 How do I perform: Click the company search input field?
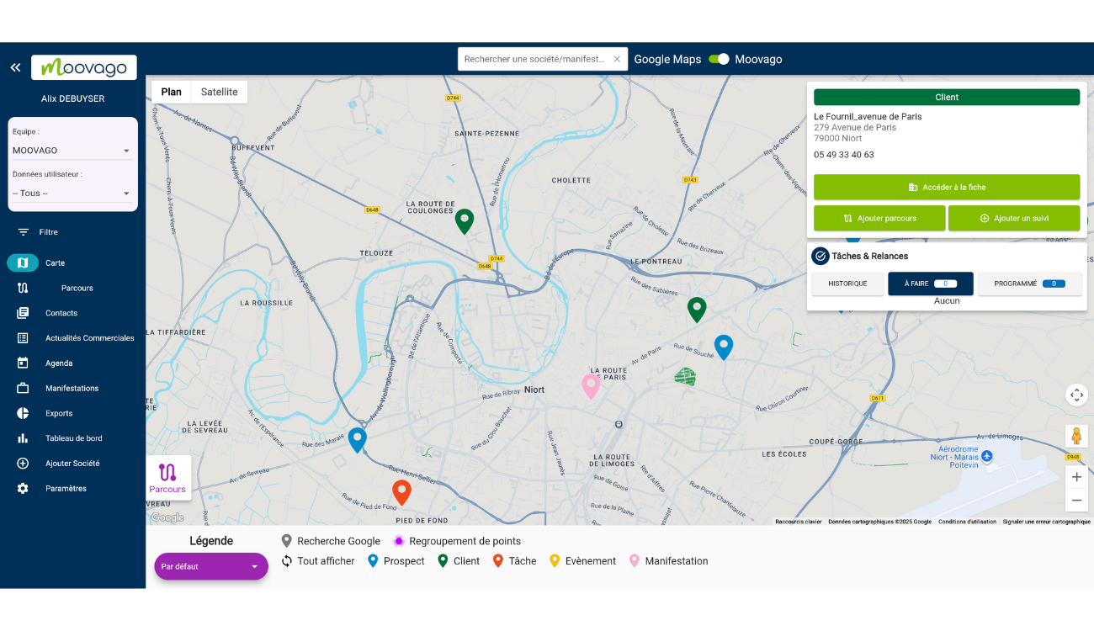point(534,59)
